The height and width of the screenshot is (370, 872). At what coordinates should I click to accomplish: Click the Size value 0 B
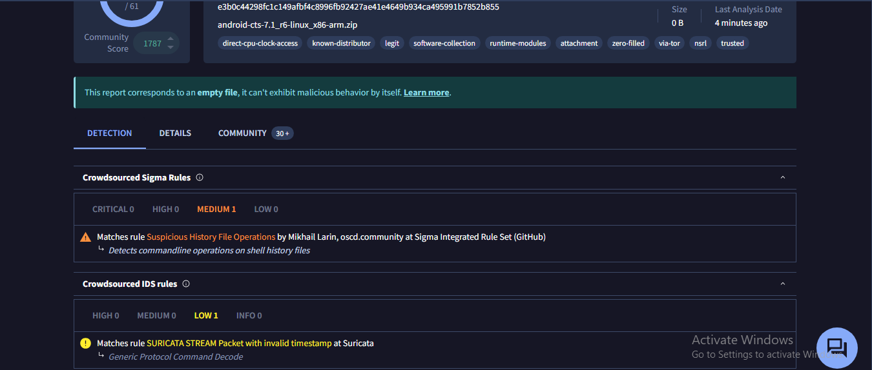coord(678,23)
